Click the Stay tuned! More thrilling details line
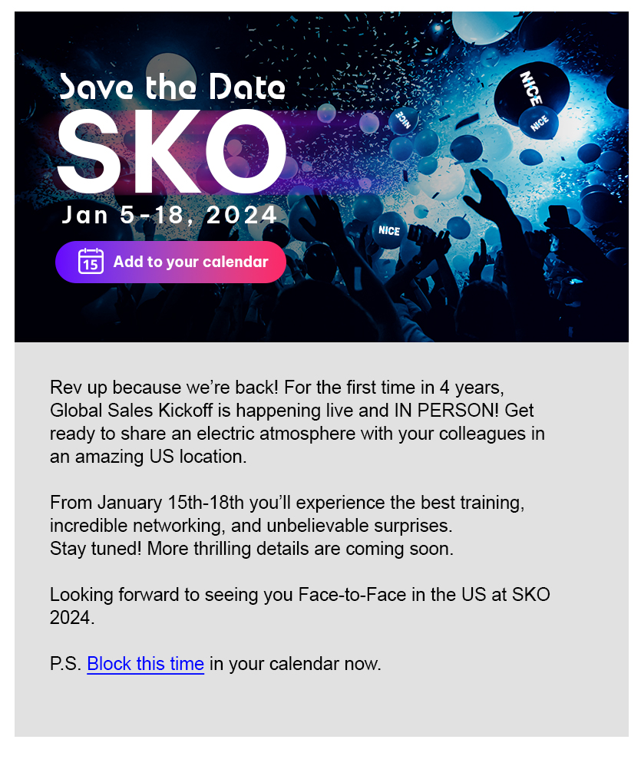Viewport: 641px width, 779px height. tap(252, 549)
